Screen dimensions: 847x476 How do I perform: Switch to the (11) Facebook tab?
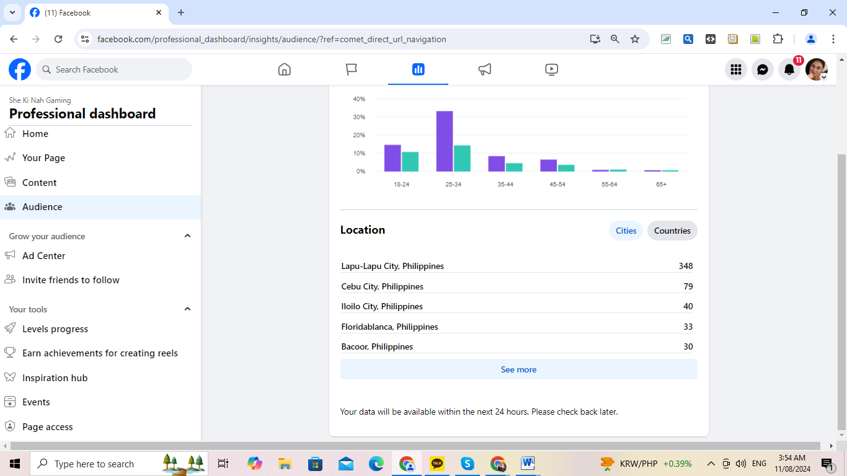pos(95,12)
